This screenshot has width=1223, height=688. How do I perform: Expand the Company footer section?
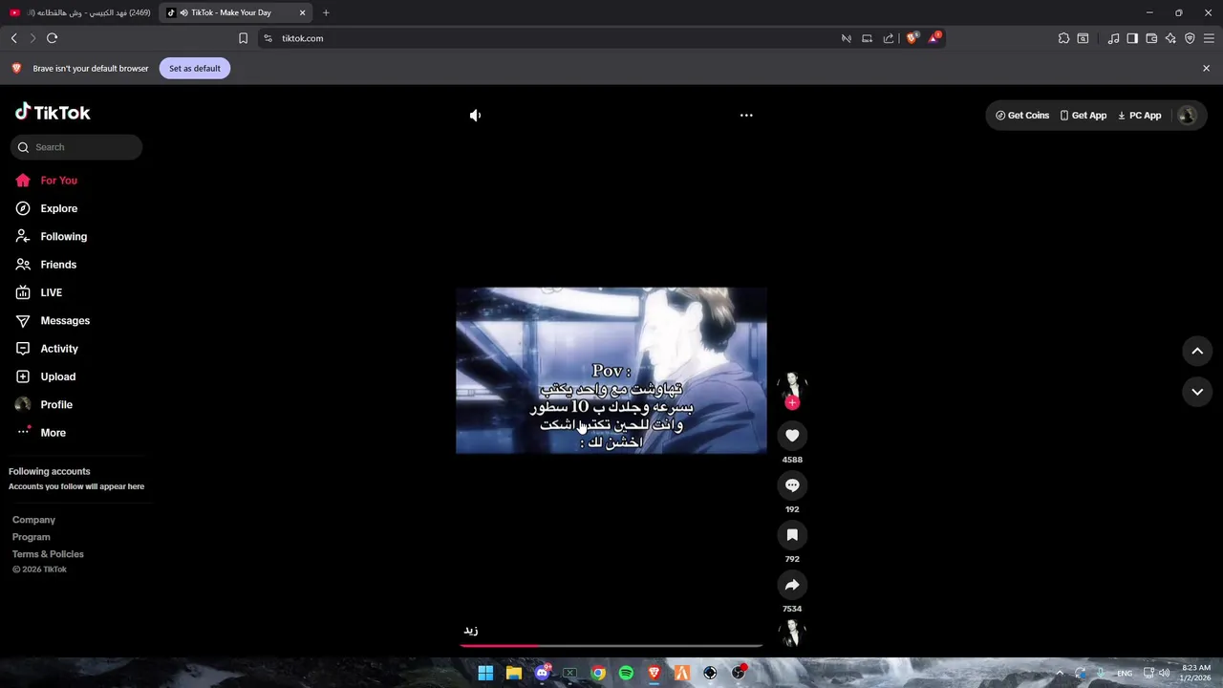pyautogui.click(x=33, y=520)
